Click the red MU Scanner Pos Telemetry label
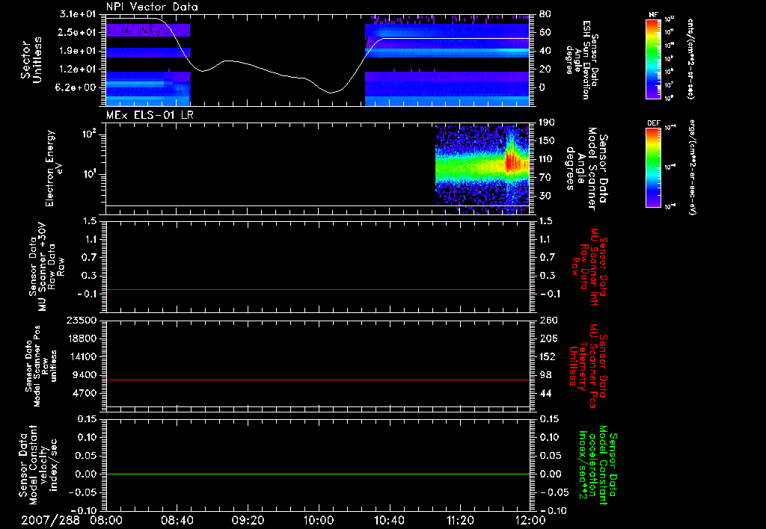 (x=588, y=366)
